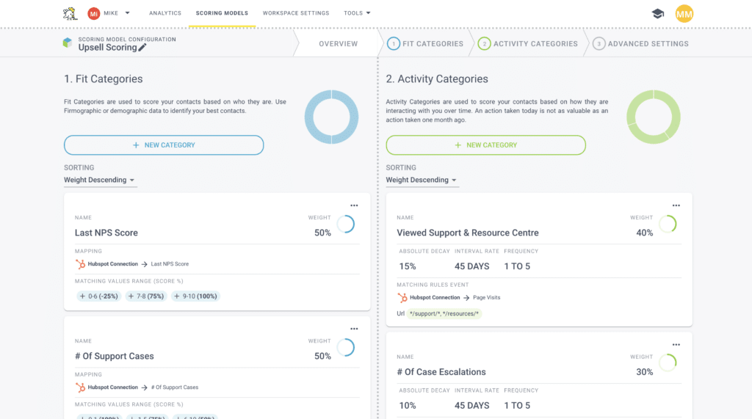
Task: Click the 7-8 (75%) value range chip
Action: 146,296
